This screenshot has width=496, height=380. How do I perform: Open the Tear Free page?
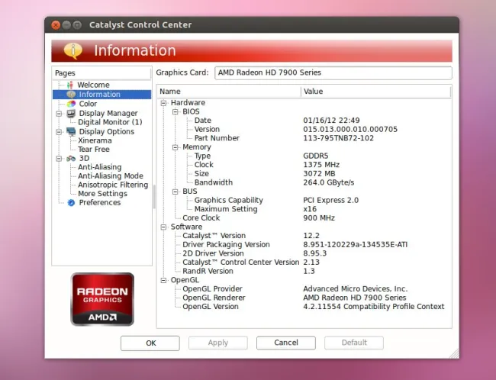[x=93, y=150]
